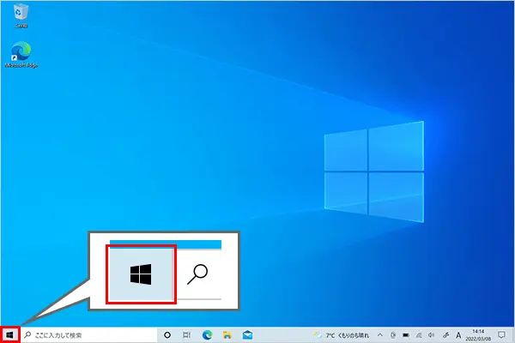Open Task View on the taskbar
Image resolution: width=515 pixels, height=343 pixels.
(186, 335)
